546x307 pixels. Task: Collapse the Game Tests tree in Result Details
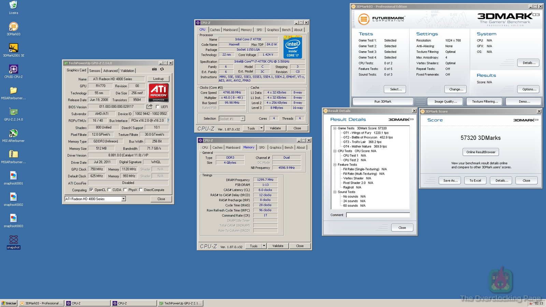pos(335,128)
